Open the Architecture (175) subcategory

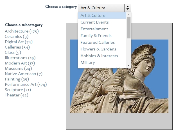tap(22, 31)
